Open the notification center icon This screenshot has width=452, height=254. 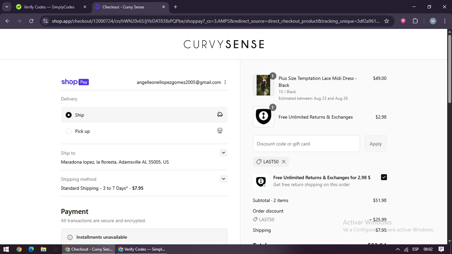441,249
